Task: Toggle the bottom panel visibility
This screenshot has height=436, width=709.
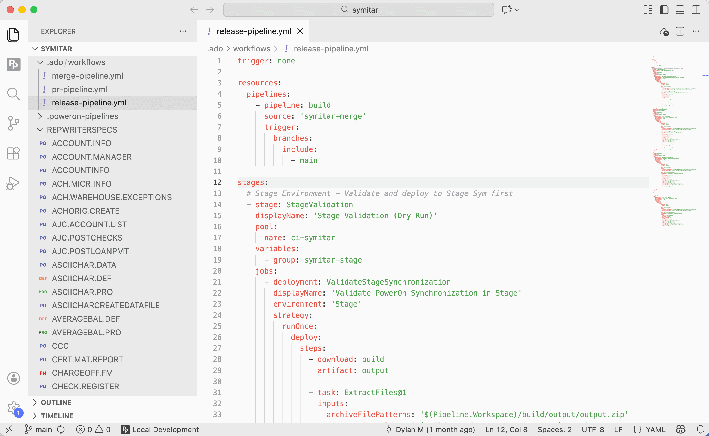Action: pyautogui.click(x=680, y=9)
